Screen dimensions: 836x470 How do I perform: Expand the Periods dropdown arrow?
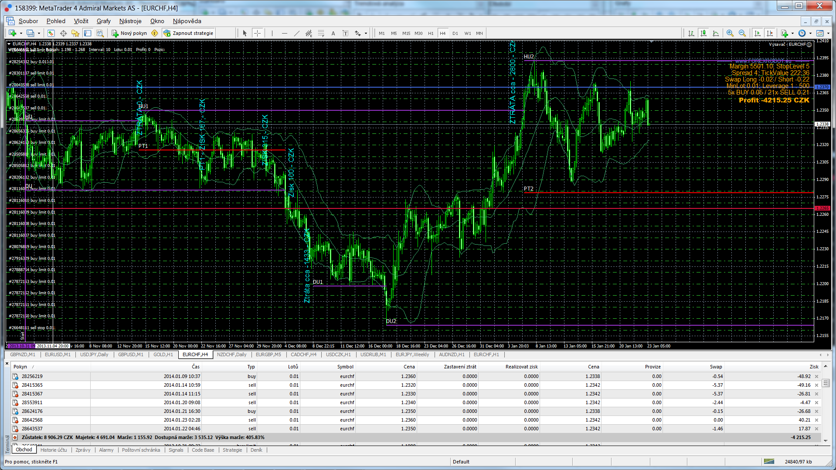click(810, 33)
